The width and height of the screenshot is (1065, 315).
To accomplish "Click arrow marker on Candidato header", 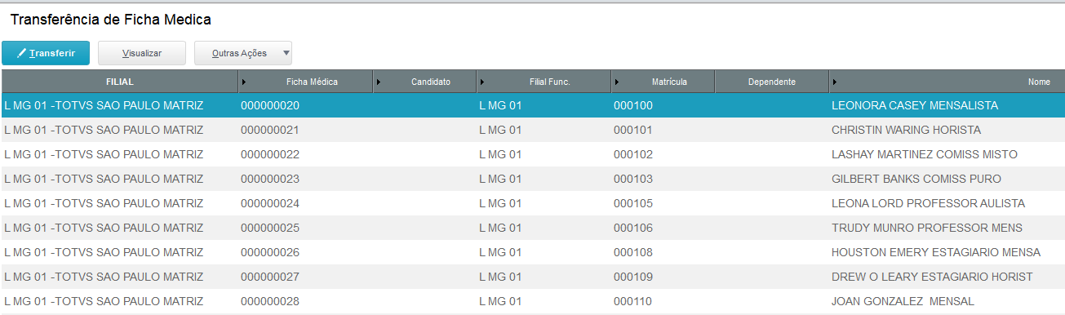I will [379, 82].
